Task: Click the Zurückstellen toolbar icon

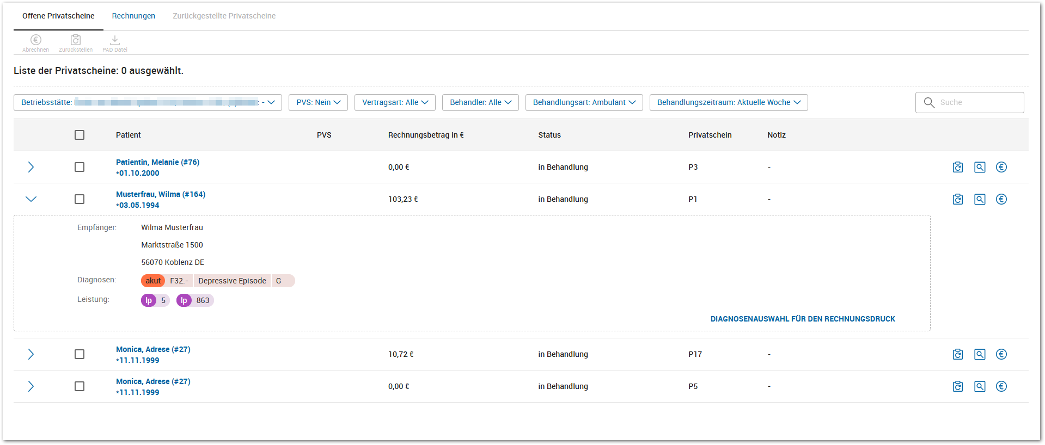Action: click(76, 40)
